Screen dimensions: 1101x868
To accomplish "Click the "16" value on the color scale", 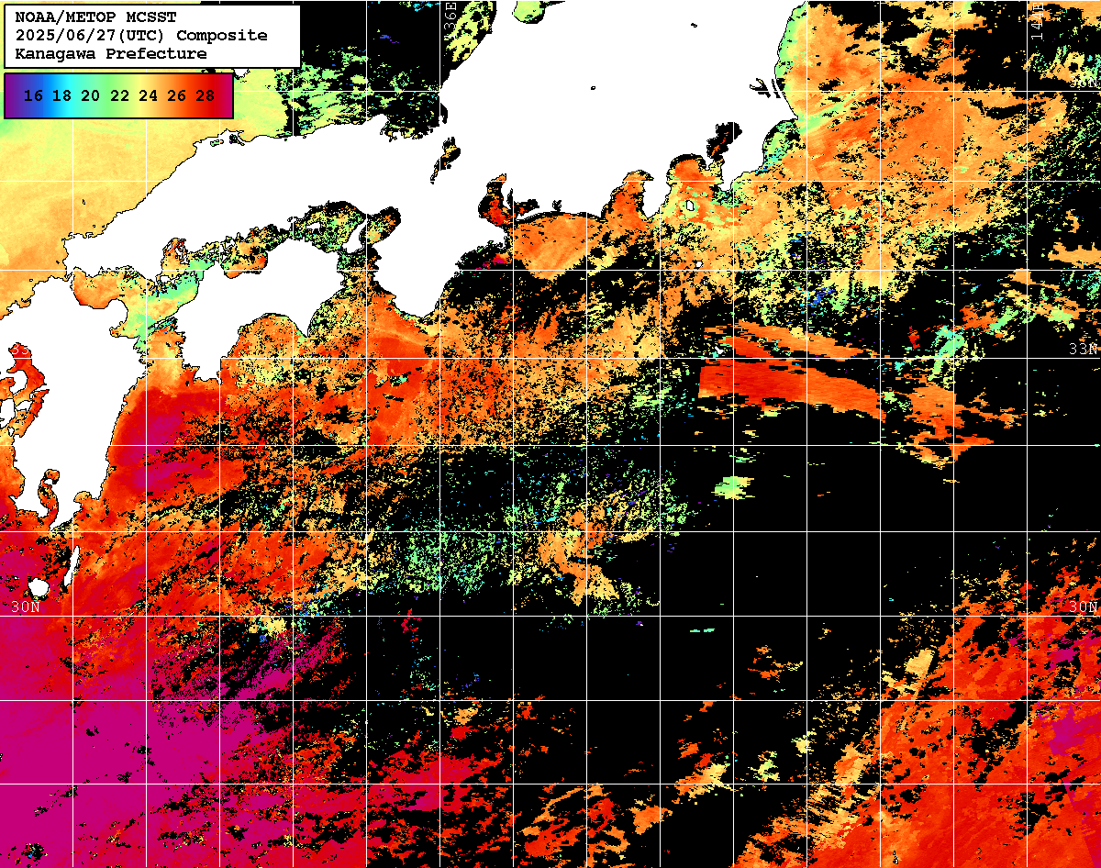I will pyautogui.click(x=33, y=95).
